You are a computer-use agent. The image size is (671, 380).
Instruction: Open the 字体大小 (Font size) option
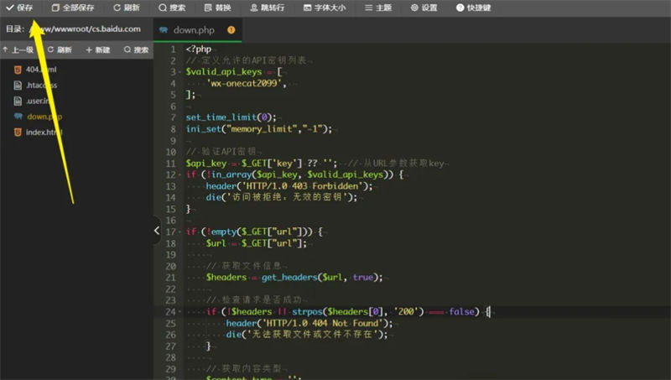pyautogui.click(x=325, y=8)
